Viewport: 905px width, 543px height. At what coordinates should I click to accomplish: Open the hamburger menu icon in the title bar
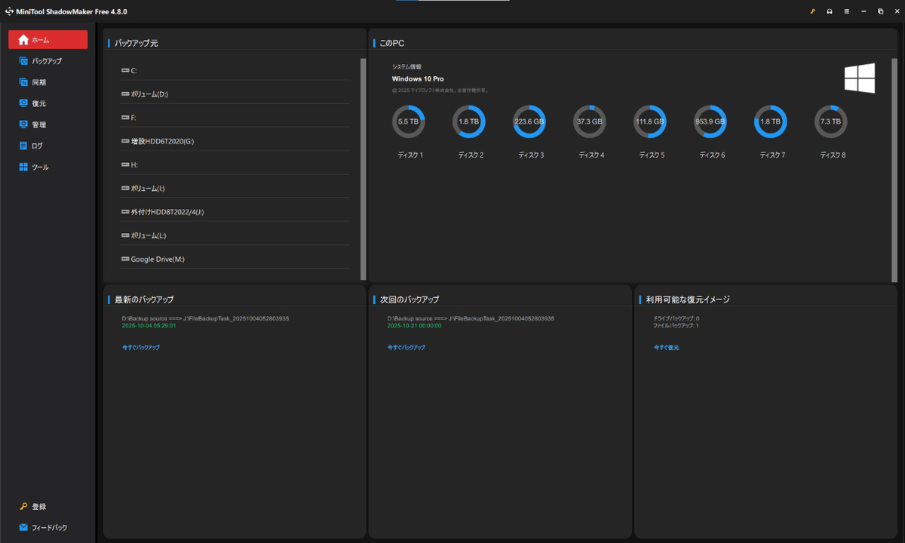[x=847, y=11]
